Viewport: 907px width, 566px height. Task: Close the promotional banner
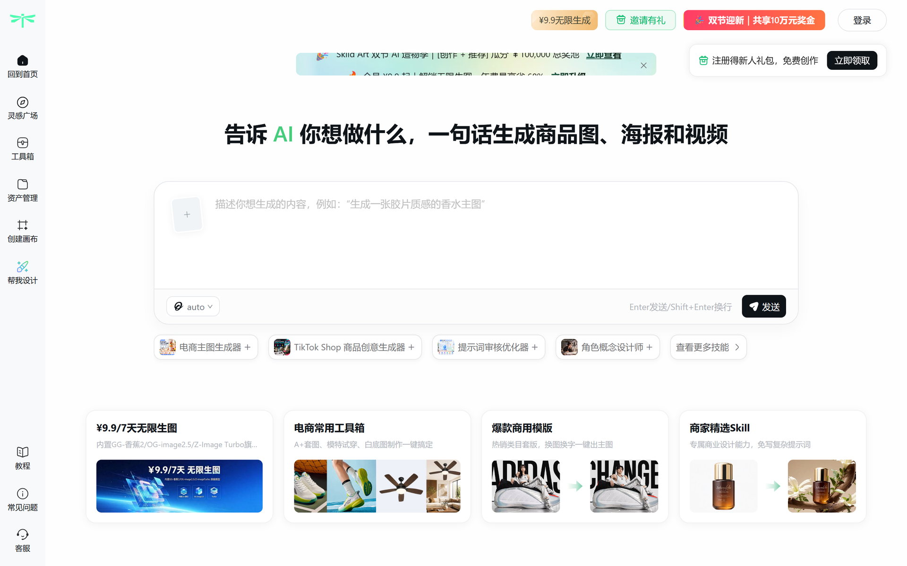click(x=643, y=66)
